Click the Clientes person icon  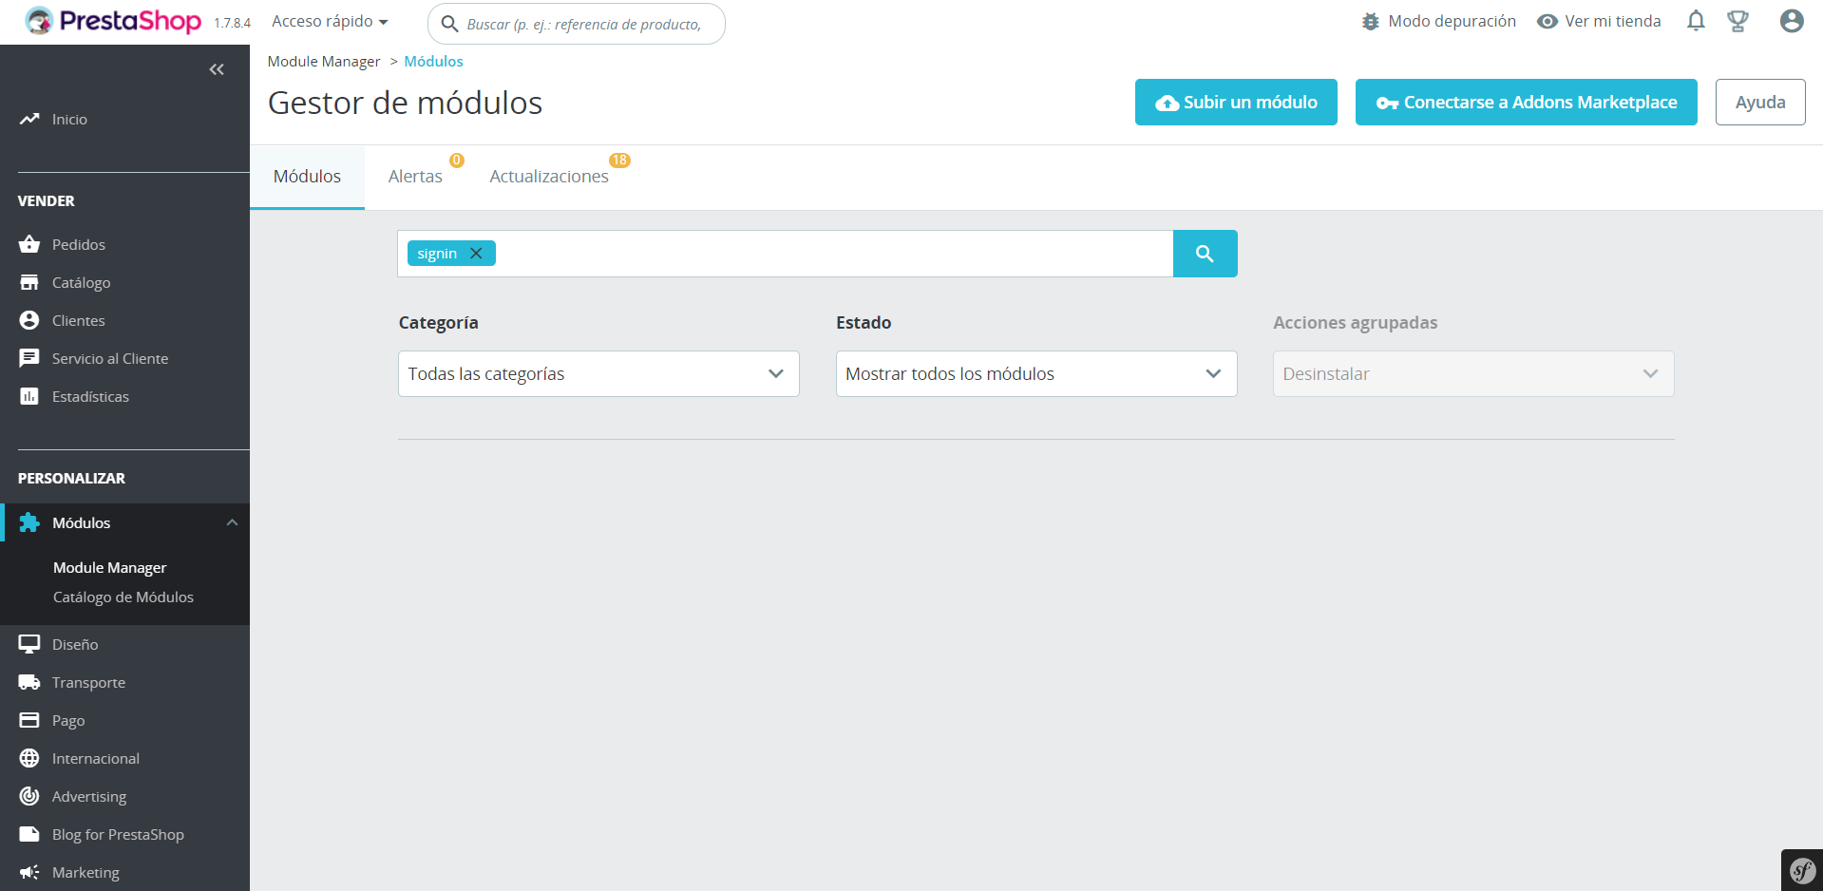(x=29, y=320)
